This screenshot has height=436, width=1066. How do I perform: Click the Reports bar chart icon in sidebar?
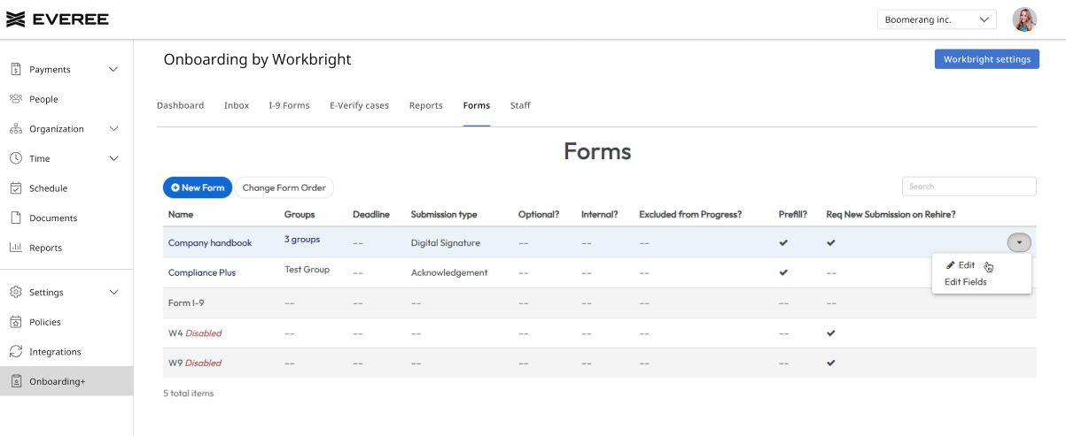(16, 248)
